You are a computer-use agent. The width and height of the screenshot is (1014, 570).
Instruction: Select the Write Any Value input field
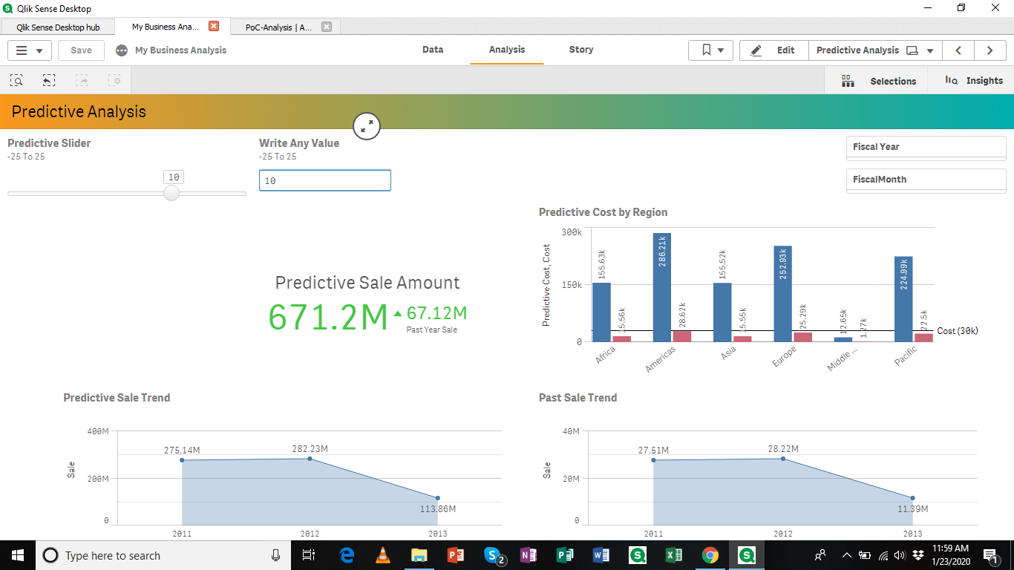pyautogui.click(x=324, y=180)
